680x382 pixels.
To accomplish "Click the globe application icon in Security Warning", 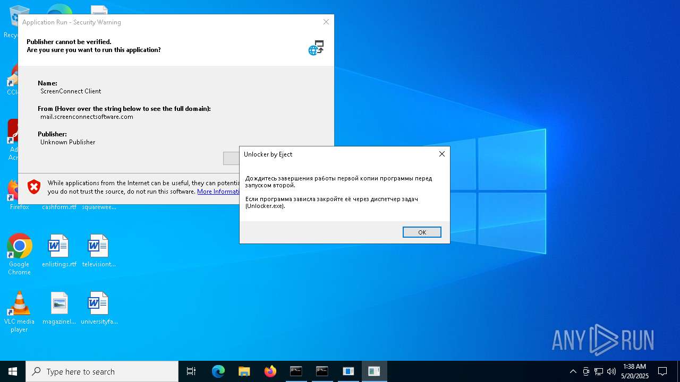I will (316, 48).
